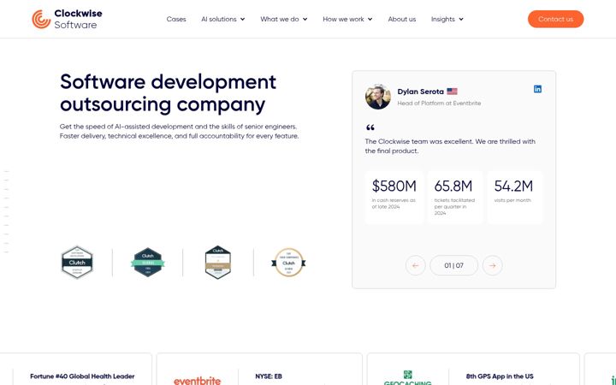Click the first Clutch hexagon badge
616x385 pixels.
click(x=77, y=262)
